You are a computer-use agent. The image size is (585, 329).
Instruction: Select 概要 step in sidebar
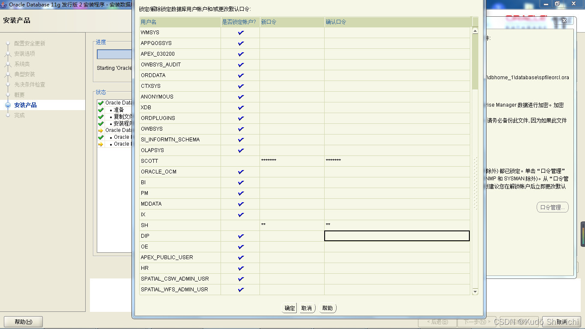19,95
